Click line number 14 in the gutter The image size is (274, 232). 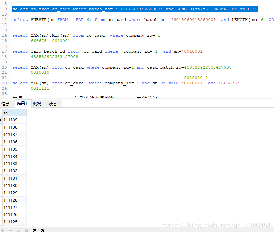click(x=4, y=35)
